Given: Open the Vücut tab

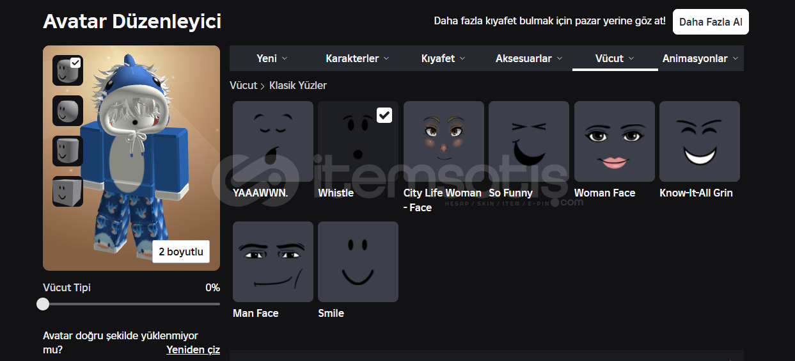Looking at the screenshot, I should 615,58.
